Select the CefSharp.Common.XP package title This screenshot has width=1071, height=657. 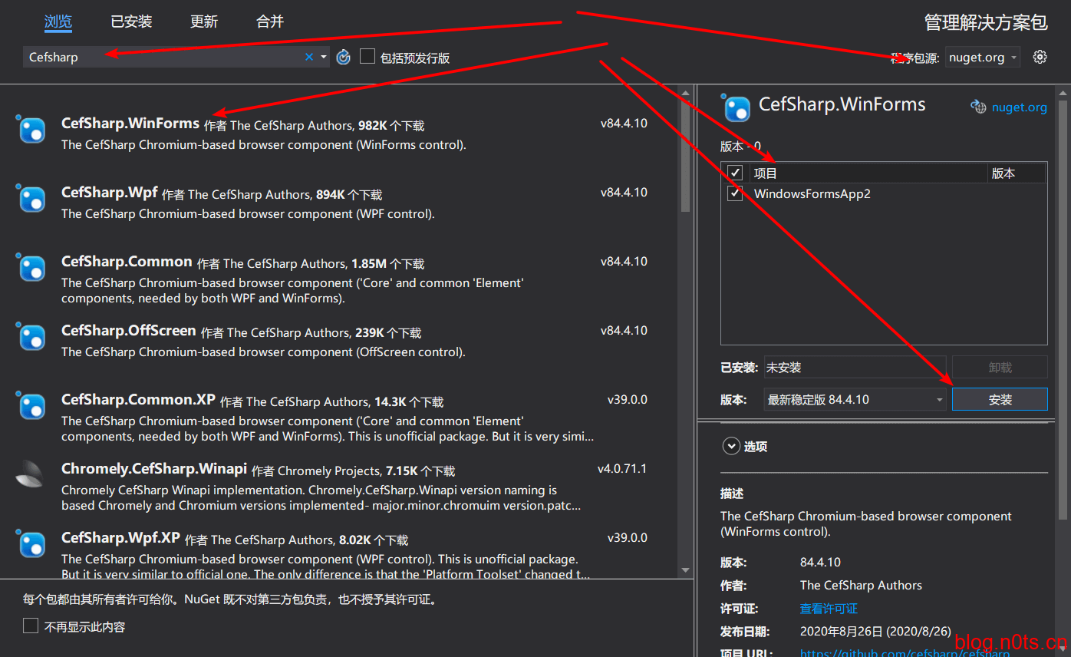138,399
